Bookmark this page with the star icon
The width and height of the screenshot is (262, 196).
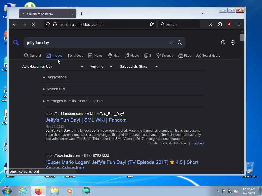coord(152,24)
